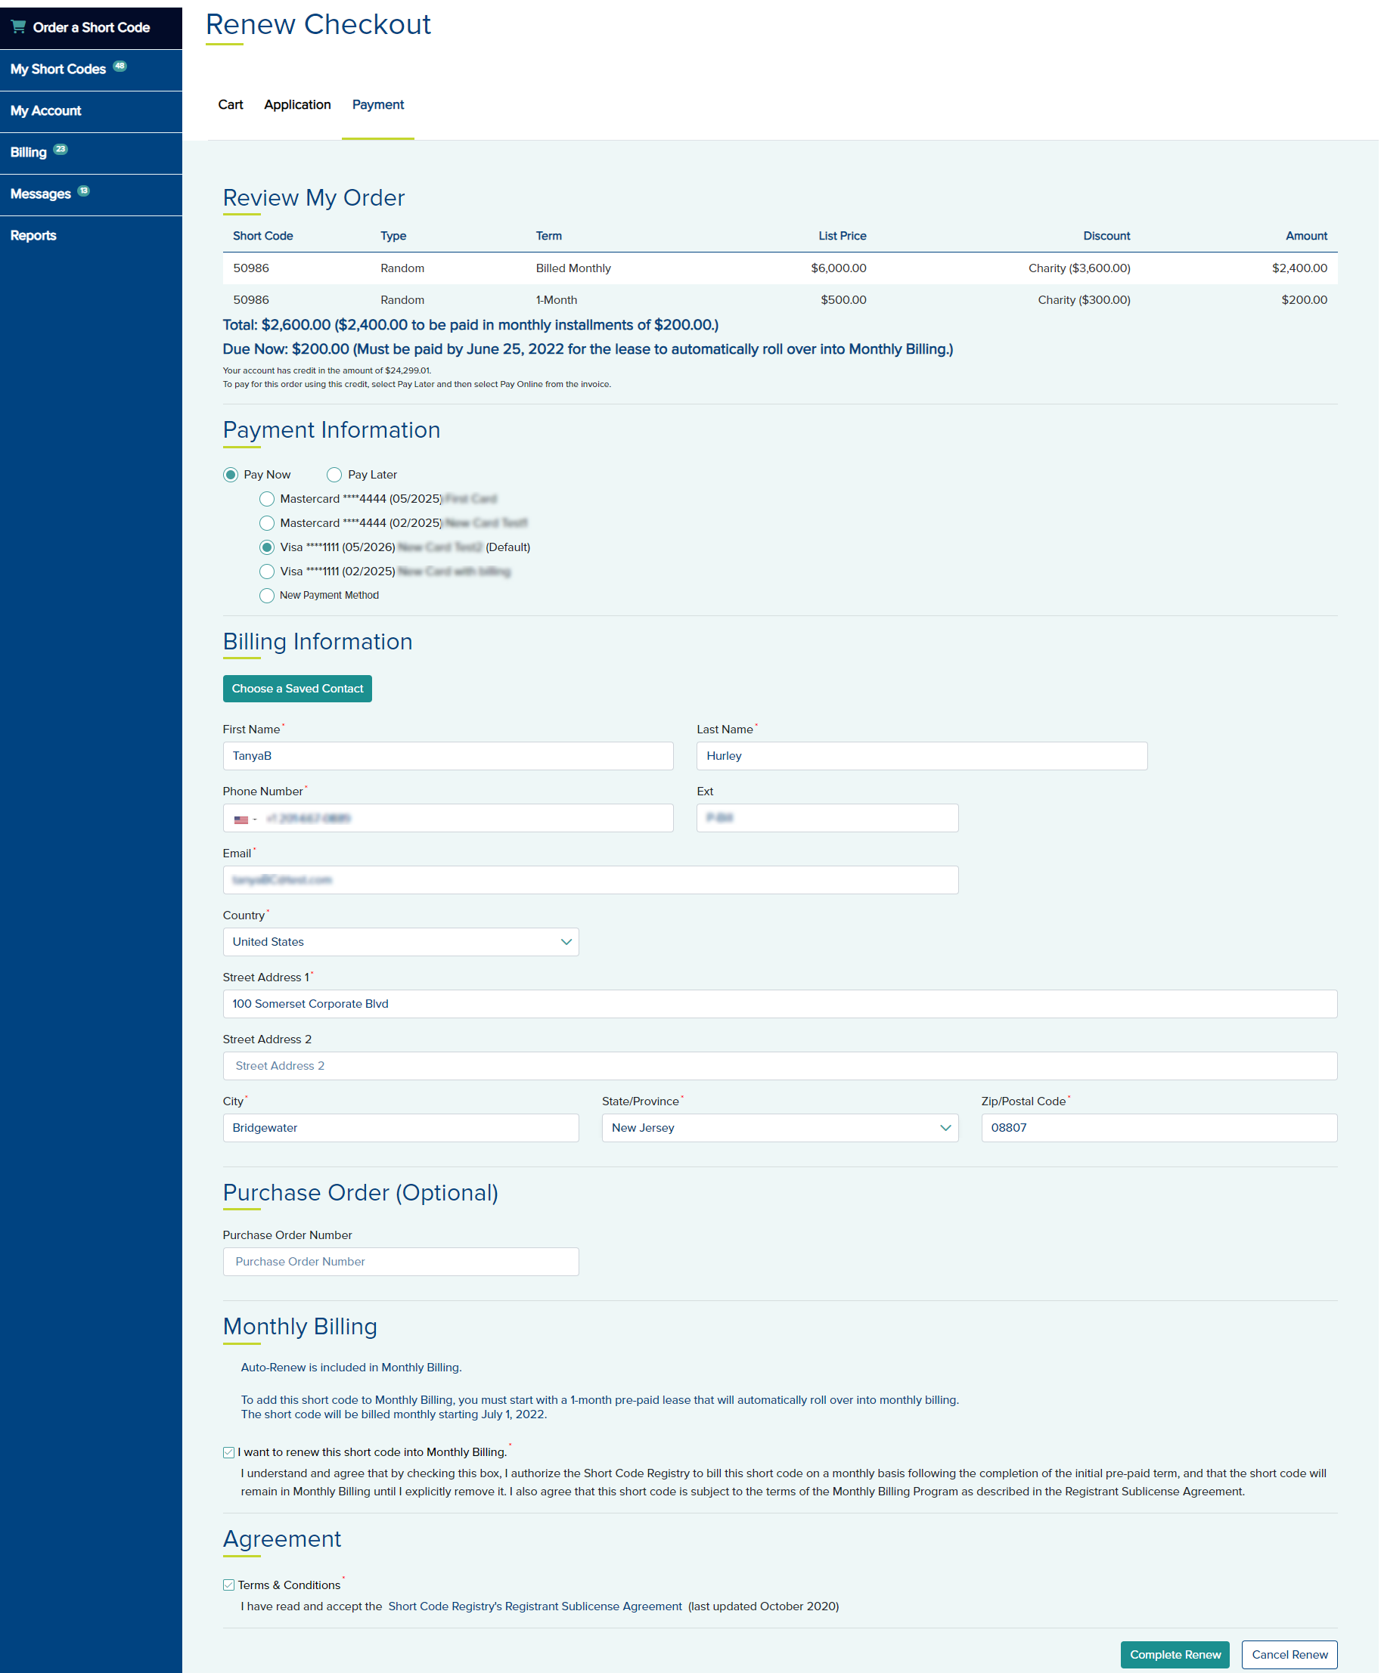1381x1673 pixels.
Task: Uncheck the renew into Monthly Billing checkbox
Action: (229, 1453)
